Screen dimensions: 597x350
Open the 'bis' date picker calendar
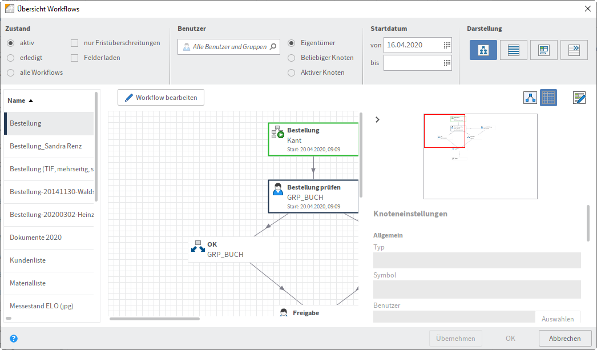[x=447, y=63]
